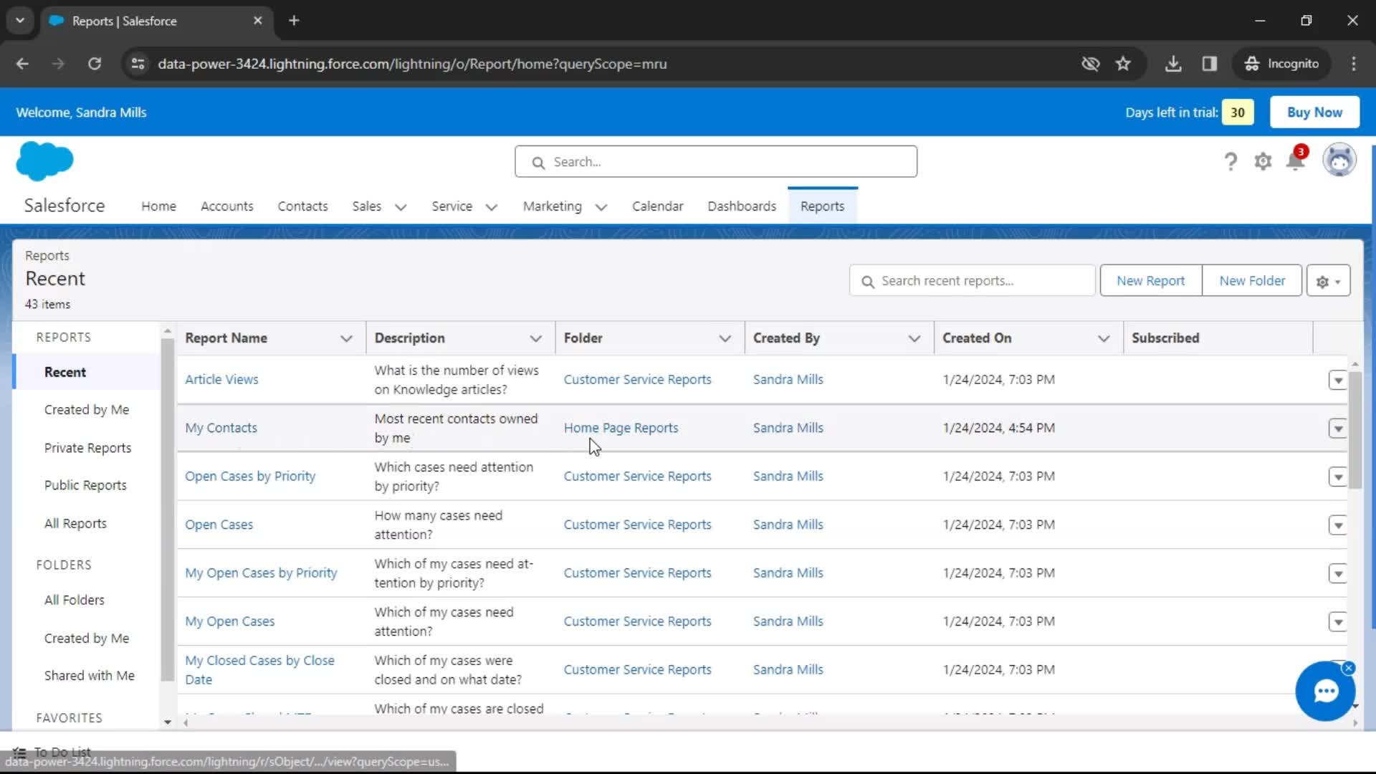Go to the Contacts nav tab
Screen dimensions: 1376x774
pyautogui.click(x=302, y=206)
